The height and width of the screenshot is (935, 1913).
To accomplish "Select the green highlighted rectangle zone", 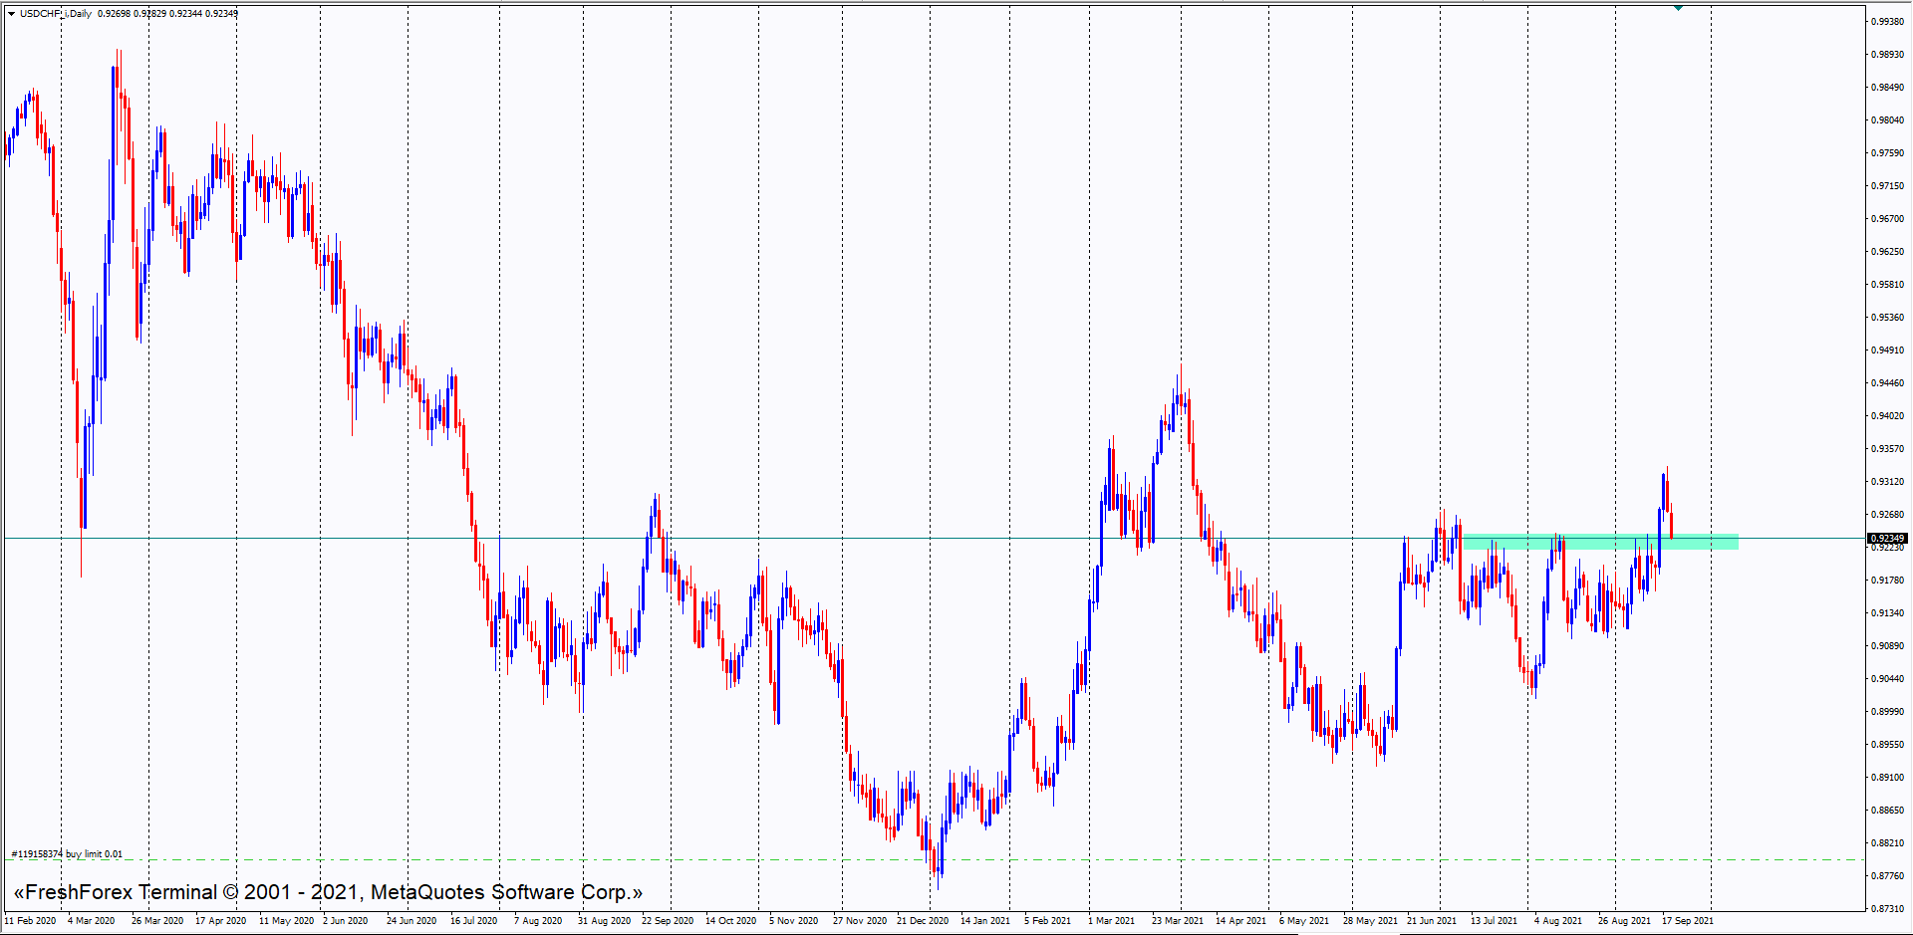I will pos(1599,542).
